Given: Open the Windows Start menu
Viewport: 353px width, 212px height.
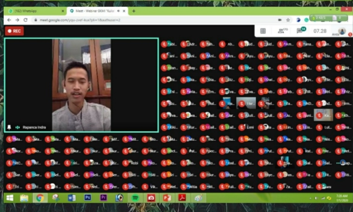Looking at the screenshot, I should pyautogui.click(x=9, y=198).
